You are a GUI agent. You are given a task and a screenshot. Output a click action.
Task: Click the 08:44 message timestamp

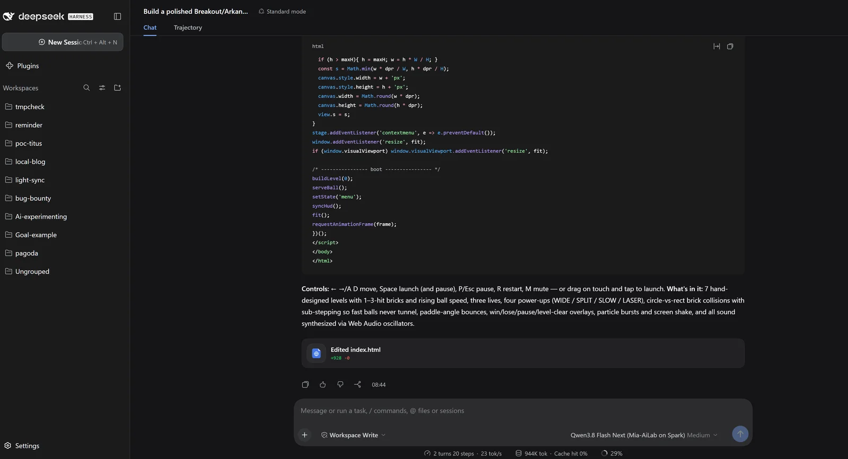(x=379, y=385)
